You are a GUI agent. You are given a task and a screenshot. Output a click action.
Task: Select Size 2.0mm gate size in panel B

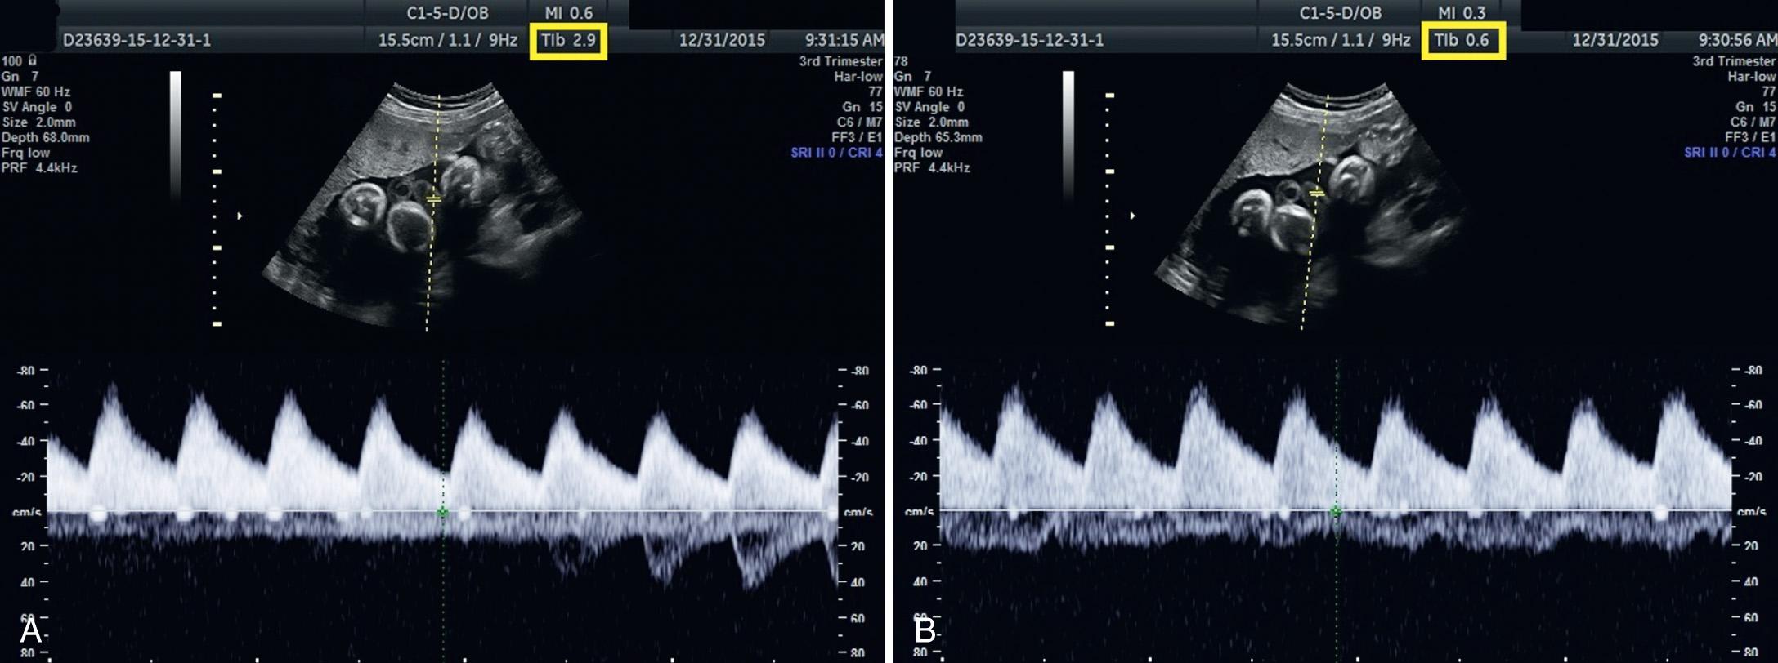[x=932, y=122]
